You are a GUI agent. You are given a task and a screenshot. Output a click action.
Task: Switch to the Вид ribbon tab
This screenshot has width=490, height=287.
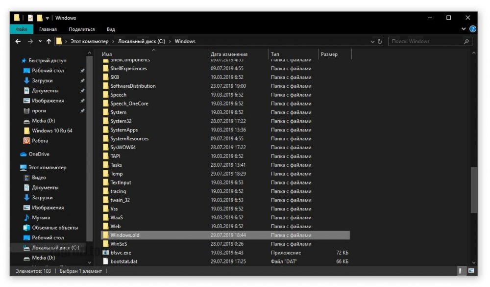[111, 29]
